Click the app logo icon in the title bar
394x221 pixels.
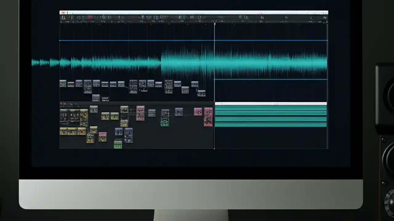(x=62, y=13)
